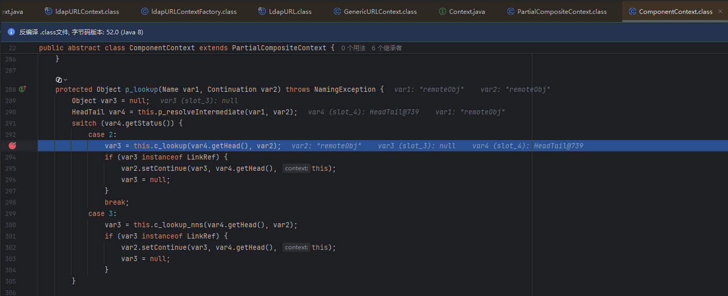The height and width of the screenshot is (296, 728).
Task: Click the interface icon on Context.java tab
Action: (x=443, y=11)
